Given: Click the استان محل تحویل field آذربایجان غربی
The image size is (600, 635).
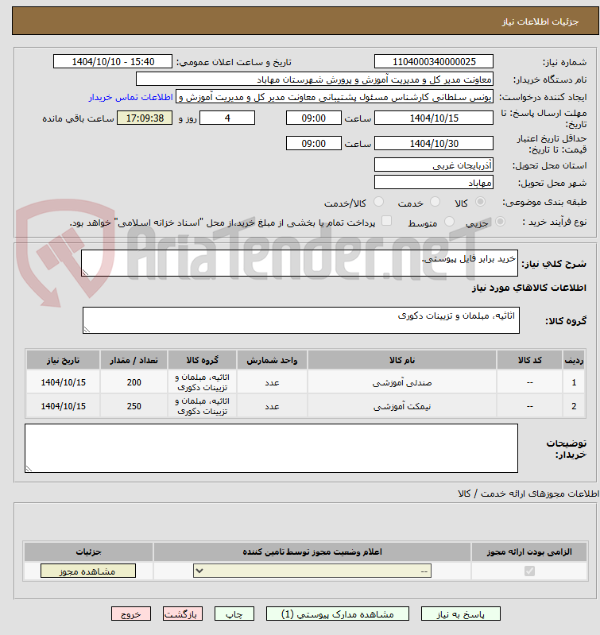Looking at the screenshot, I should click(x=434, y=165).
